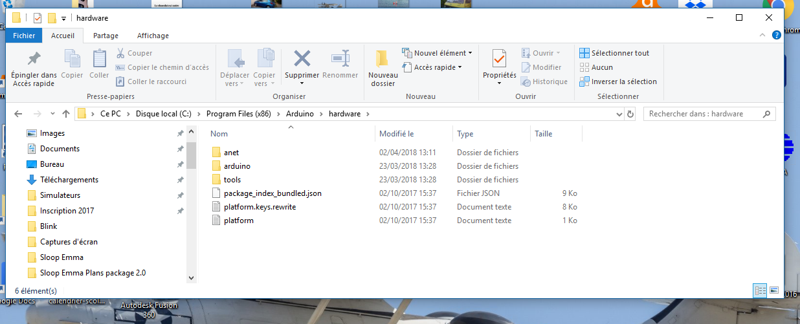Open Sloop Emma Plans package 2.0 folder
Image resolution: width=800 pixels, height=324 pixels.
[x=93, y=273]
